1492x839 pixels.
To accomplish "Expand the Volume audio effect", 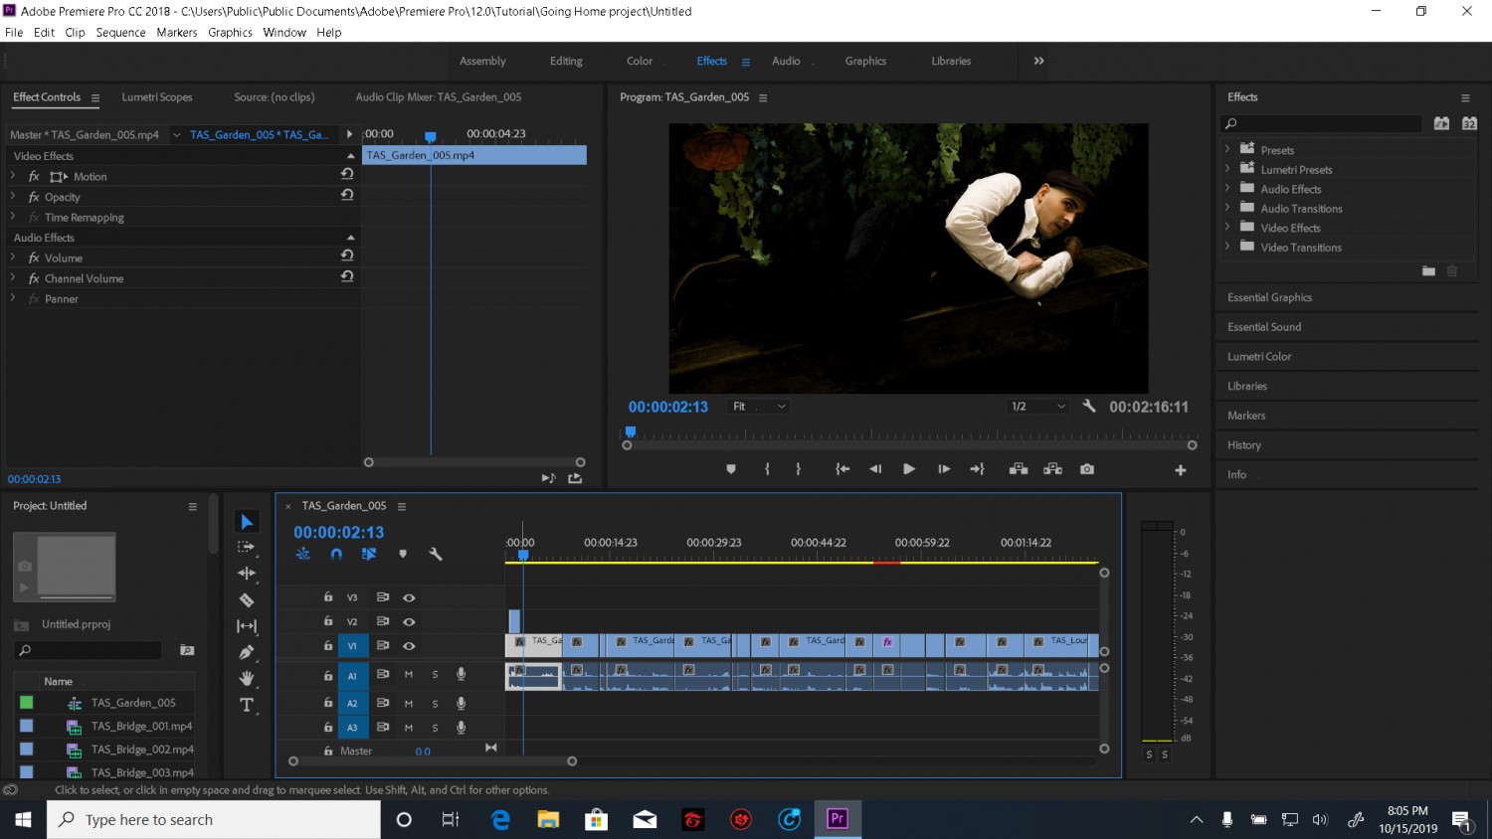I will [13, 257].
